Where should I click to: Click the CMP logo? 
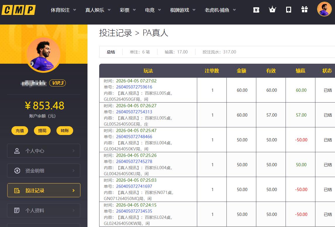18,10
